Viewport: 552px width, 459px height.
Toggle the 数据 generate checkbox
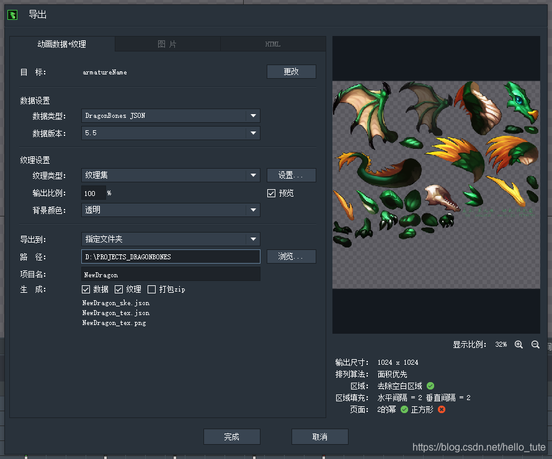pos(86,289)
